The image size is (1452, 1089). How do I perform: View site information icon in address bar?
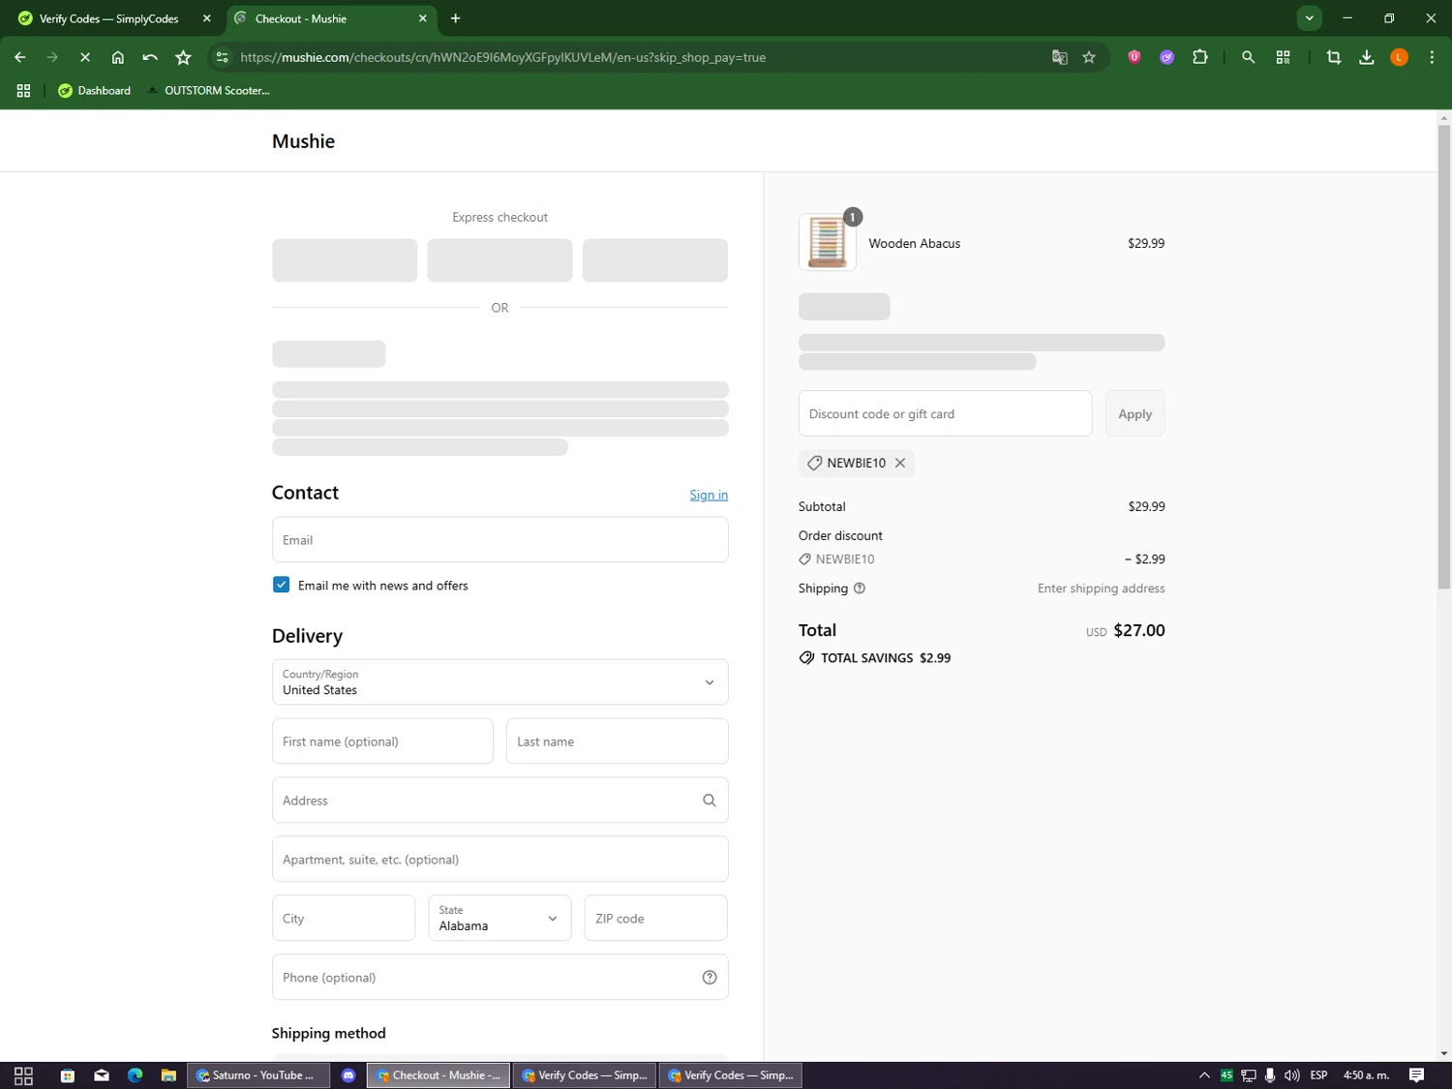(x=222, y=57)
